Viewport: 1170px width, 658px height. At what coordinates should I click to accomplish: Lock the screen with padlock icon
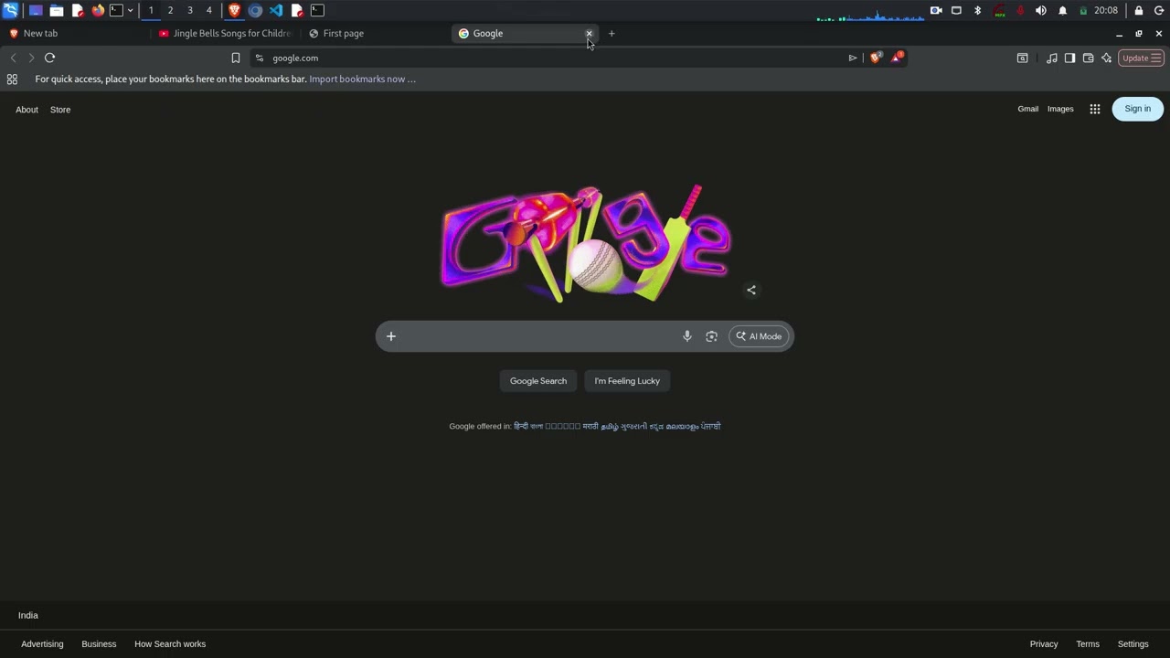1138,10
